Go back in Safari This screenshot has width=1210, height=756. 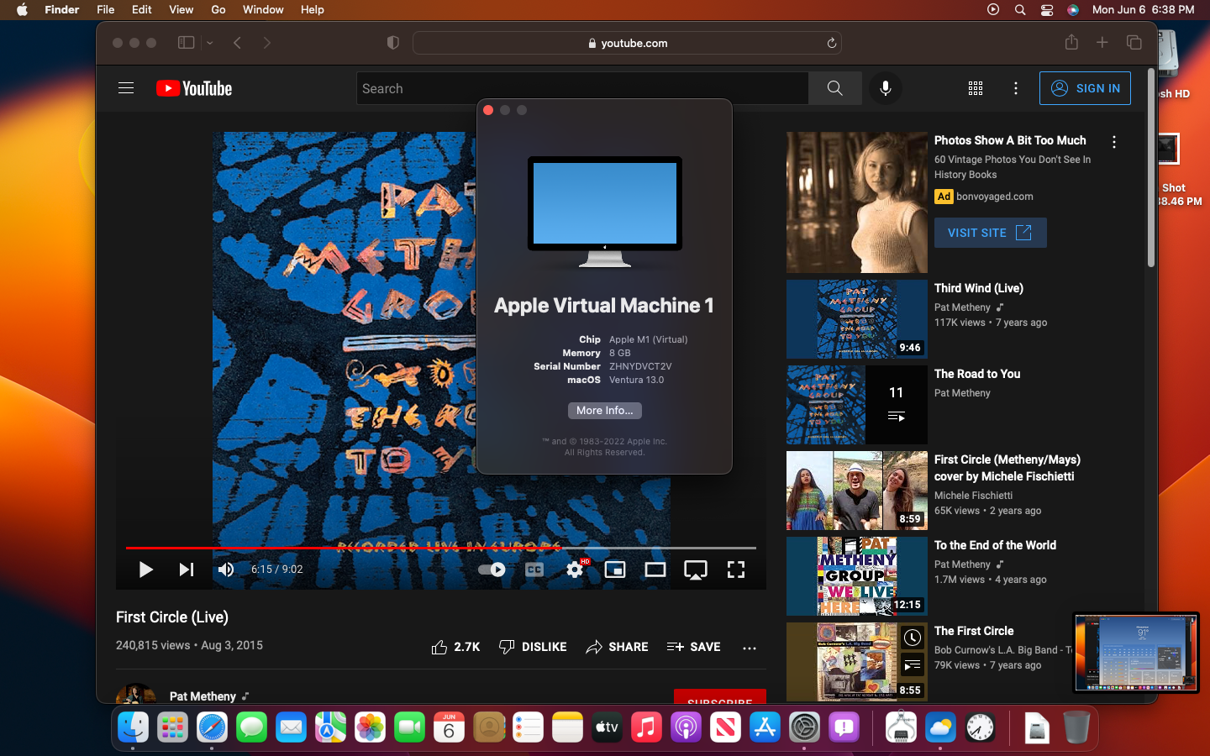point(238,43)
